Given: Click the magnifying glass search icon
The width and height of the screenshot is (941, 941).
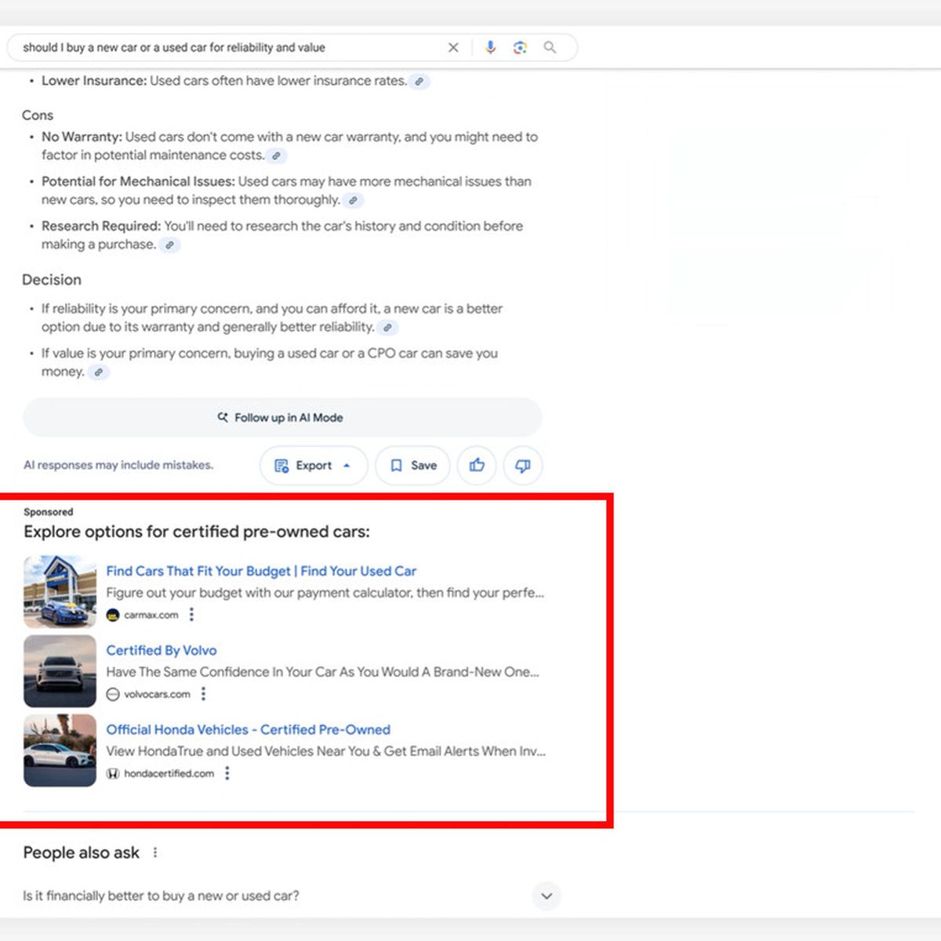Looking at the screenshot, I should click(550, 48).
